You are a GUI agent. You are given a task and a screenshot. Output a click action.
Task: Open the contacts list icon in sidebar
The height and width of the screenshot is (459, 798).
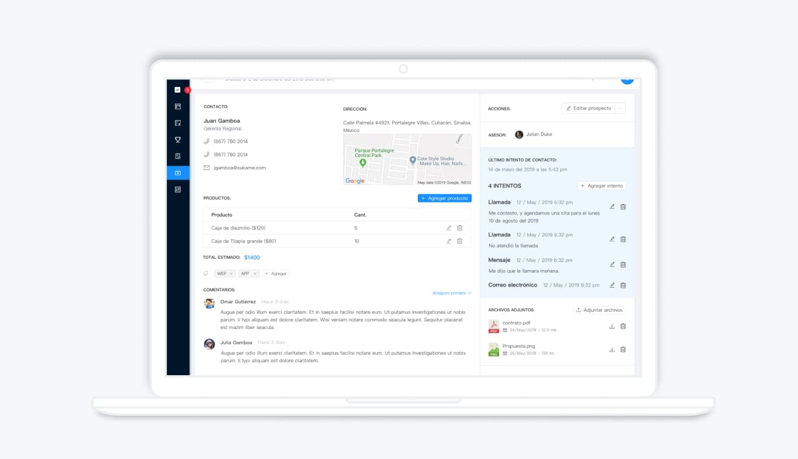pyautogui.click(x=178, y=123)
